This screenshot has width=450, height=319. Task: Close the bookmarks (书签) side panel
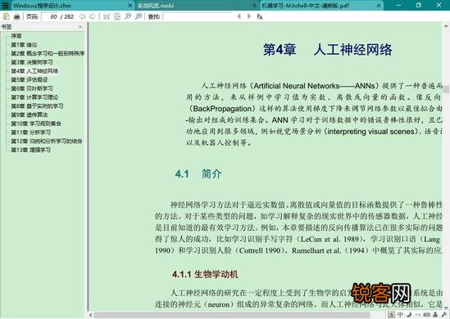pos(80,27)
